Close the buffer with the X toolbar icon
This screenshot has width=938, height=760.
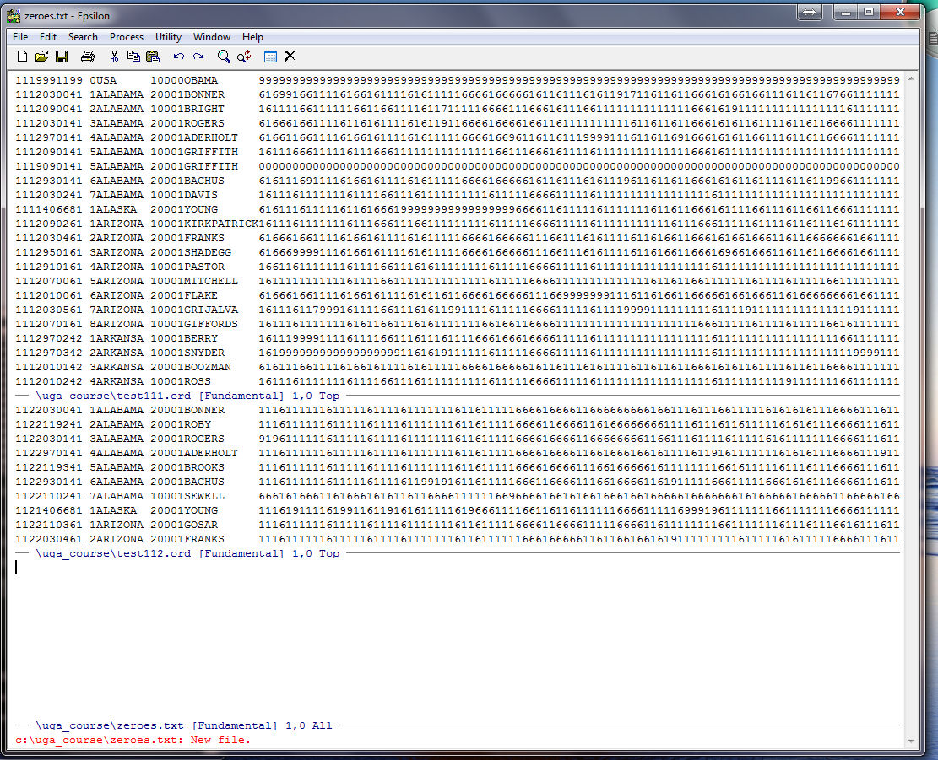pos(290,57)
